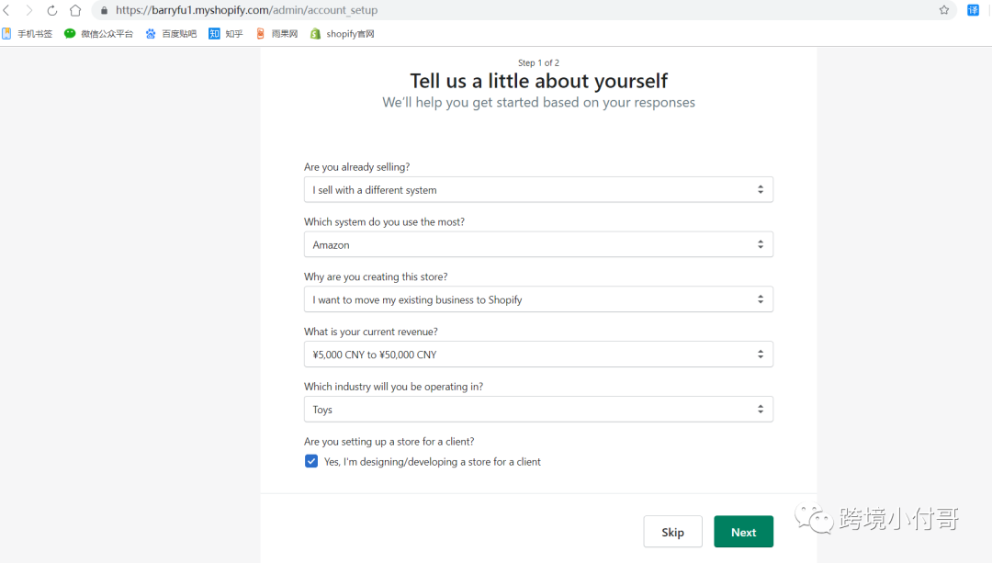The width and height of the screenshot is (992, 563).
Task: Open the 'Are you already selling?' dropdown
Action: click(538, 190)
